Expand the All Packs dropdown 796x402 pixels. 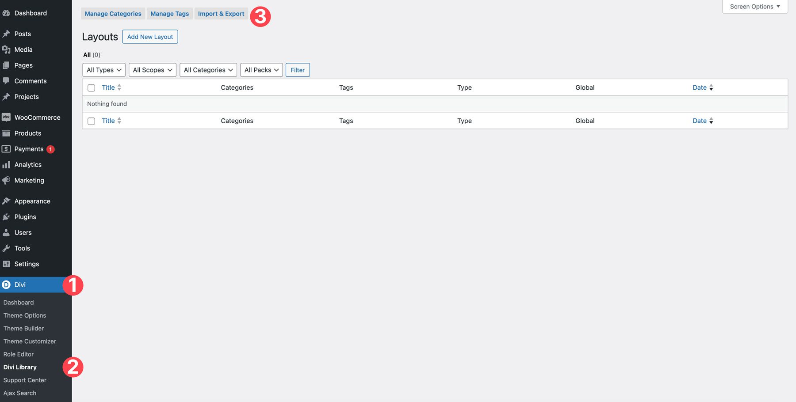261,70
